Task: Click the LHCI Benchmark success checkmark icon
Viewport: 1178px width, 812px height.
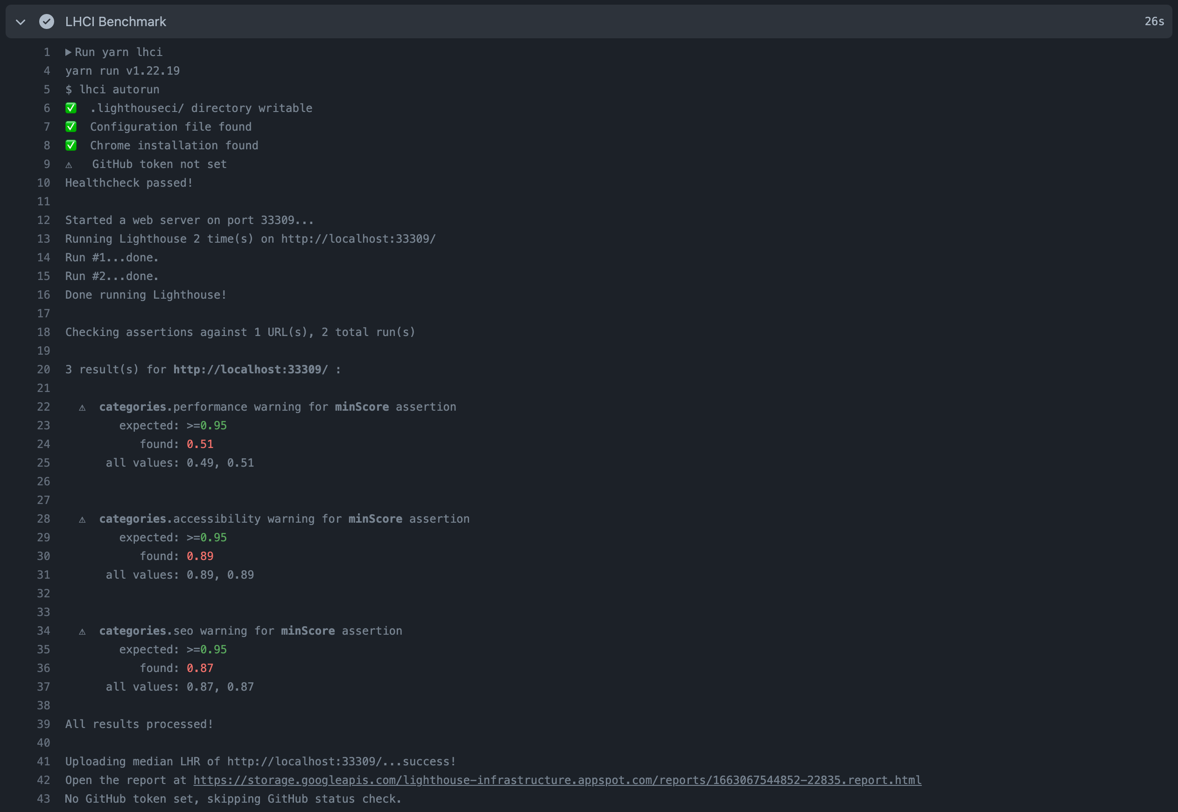Action: pos(46,22)
